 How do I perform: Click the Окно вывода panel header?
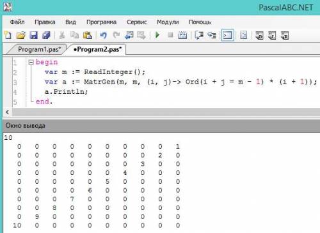161,126
